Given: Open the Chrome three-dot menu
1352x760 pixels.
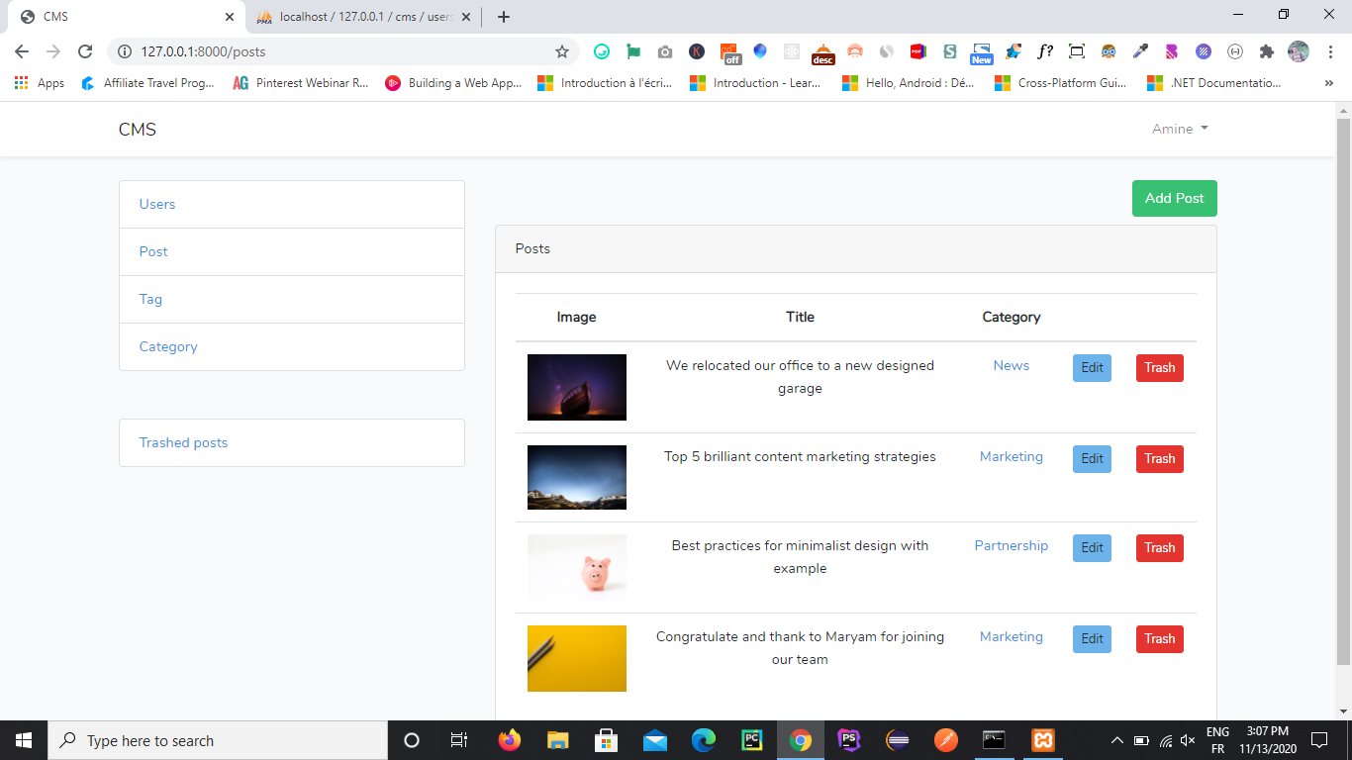Looking at the screenshot, I should [1329, 51].
